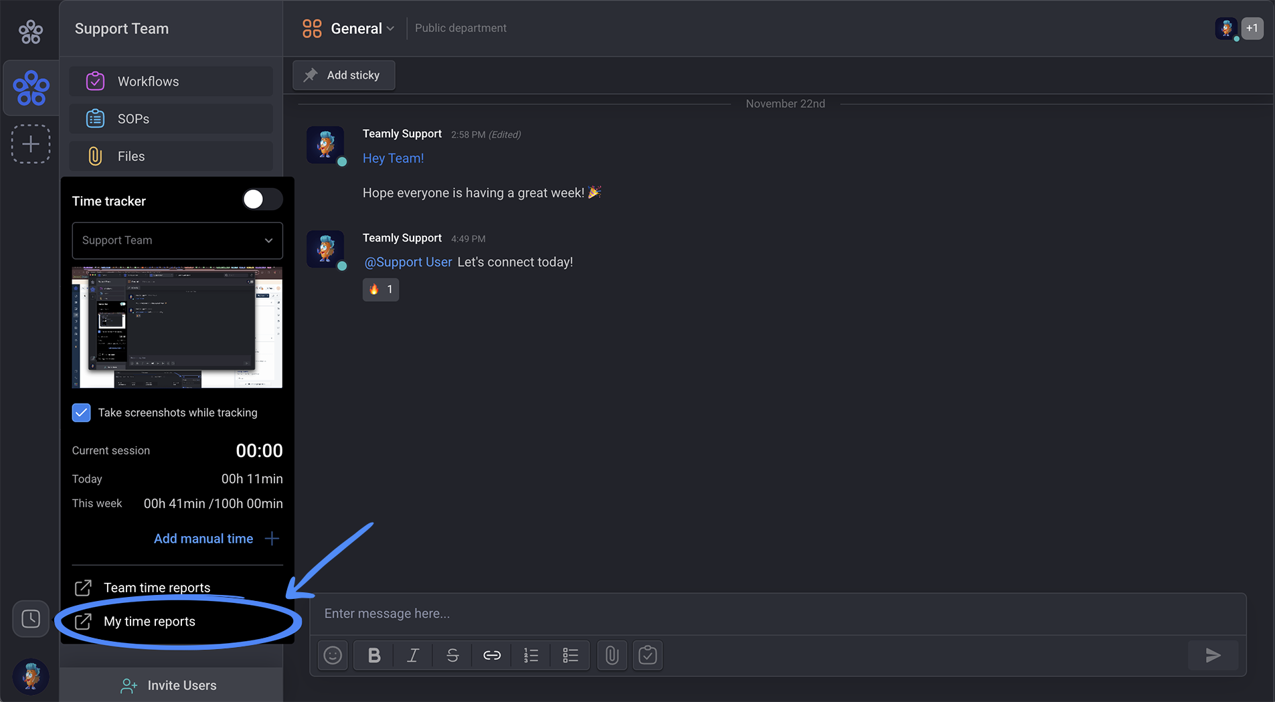Click Add manual time link

pyautogui.click(x=203, y=539)
